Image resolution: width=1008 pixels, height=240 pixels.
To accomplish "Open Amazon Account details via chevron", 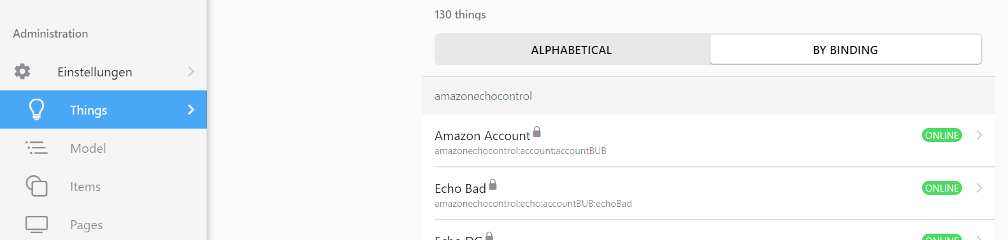I will (979, 135).
